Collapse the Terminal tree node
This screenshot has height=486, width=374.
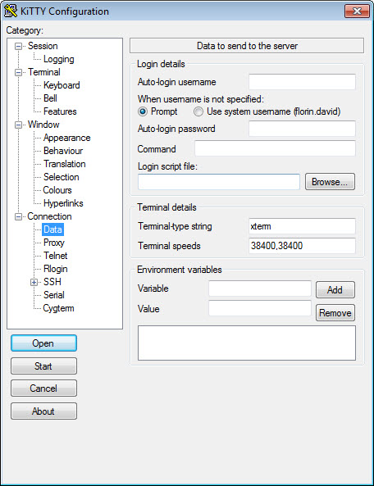tap(18, 72)
